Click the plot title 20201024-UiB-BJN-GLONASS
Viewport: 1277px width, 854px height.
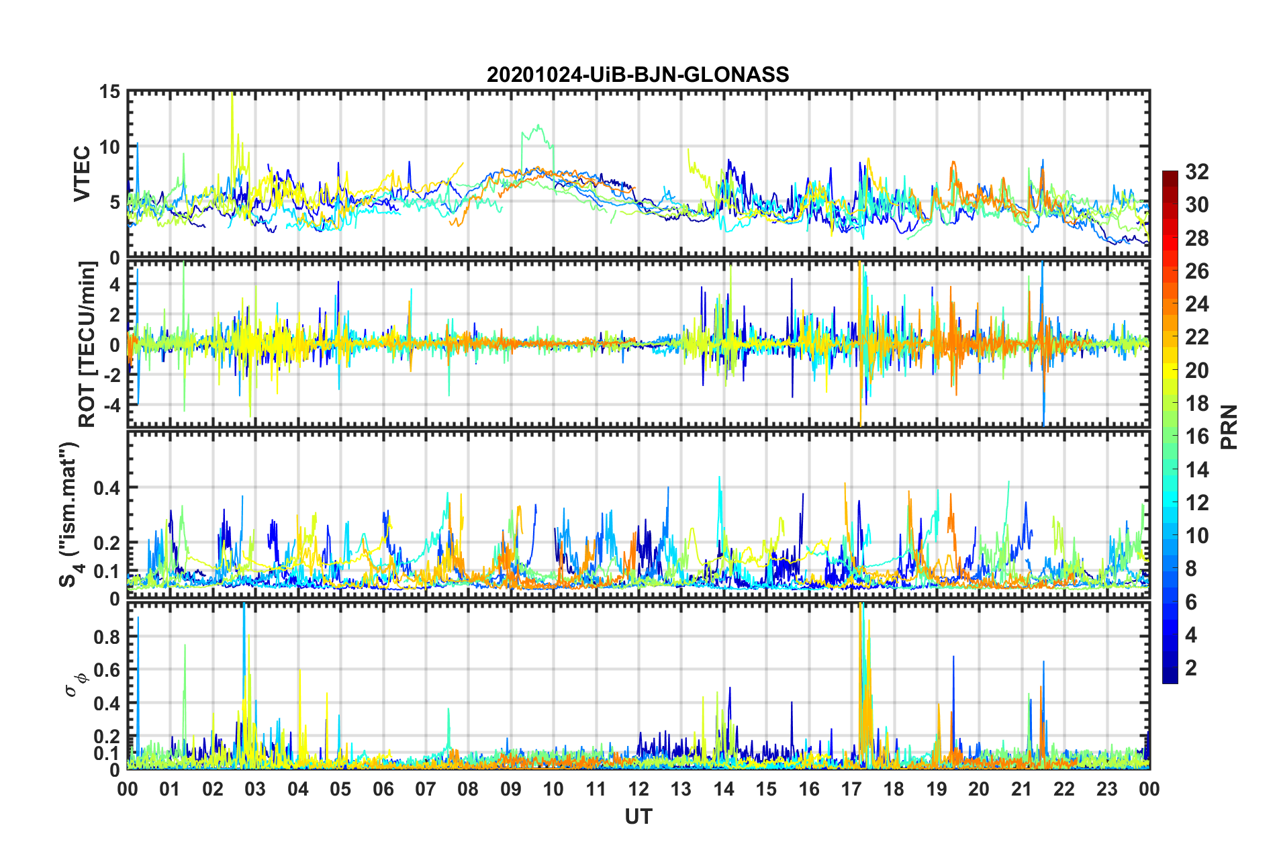click(x=638, y=75)
